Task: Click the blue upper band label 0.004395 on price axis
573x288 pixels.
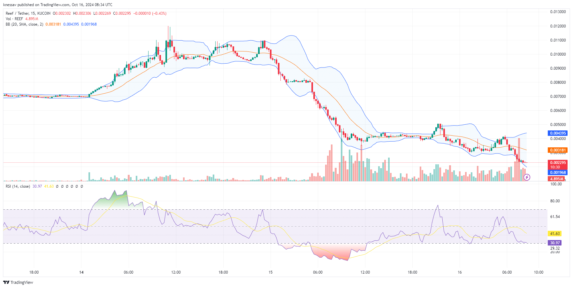Action: 558,133
